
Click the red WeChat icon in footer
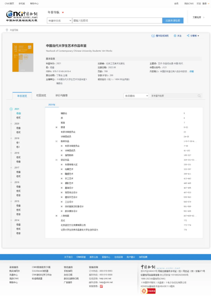point(101,286)
